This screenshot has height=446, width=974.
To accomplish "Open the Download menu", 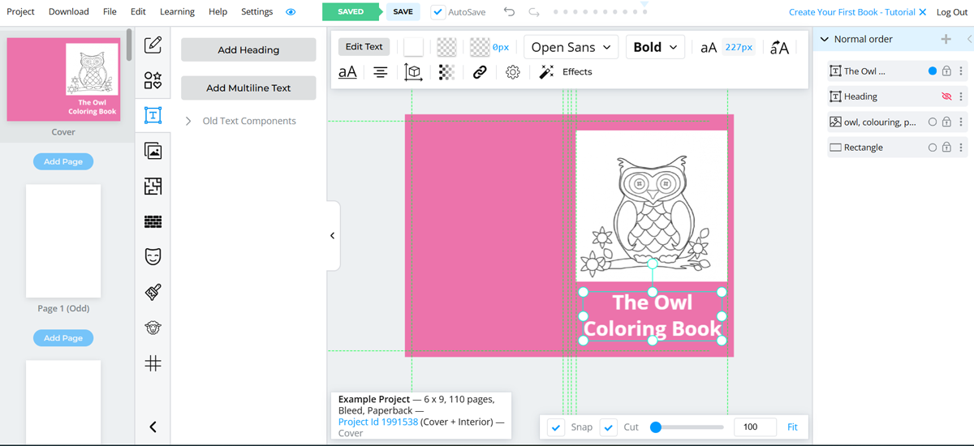I will point(69,12).
